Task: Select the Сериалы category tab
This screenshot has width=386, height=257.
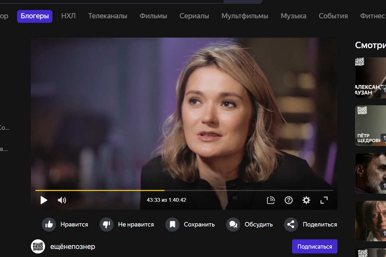Action: [x=194, y=16]
